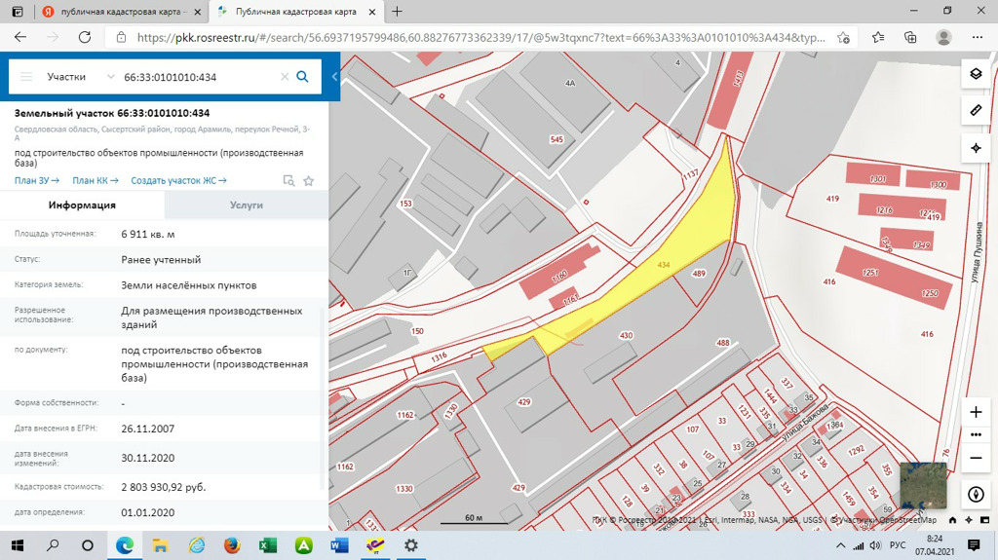Zoom out the map with minus
This screenshot has width=998, height=560.
[976, 458]
